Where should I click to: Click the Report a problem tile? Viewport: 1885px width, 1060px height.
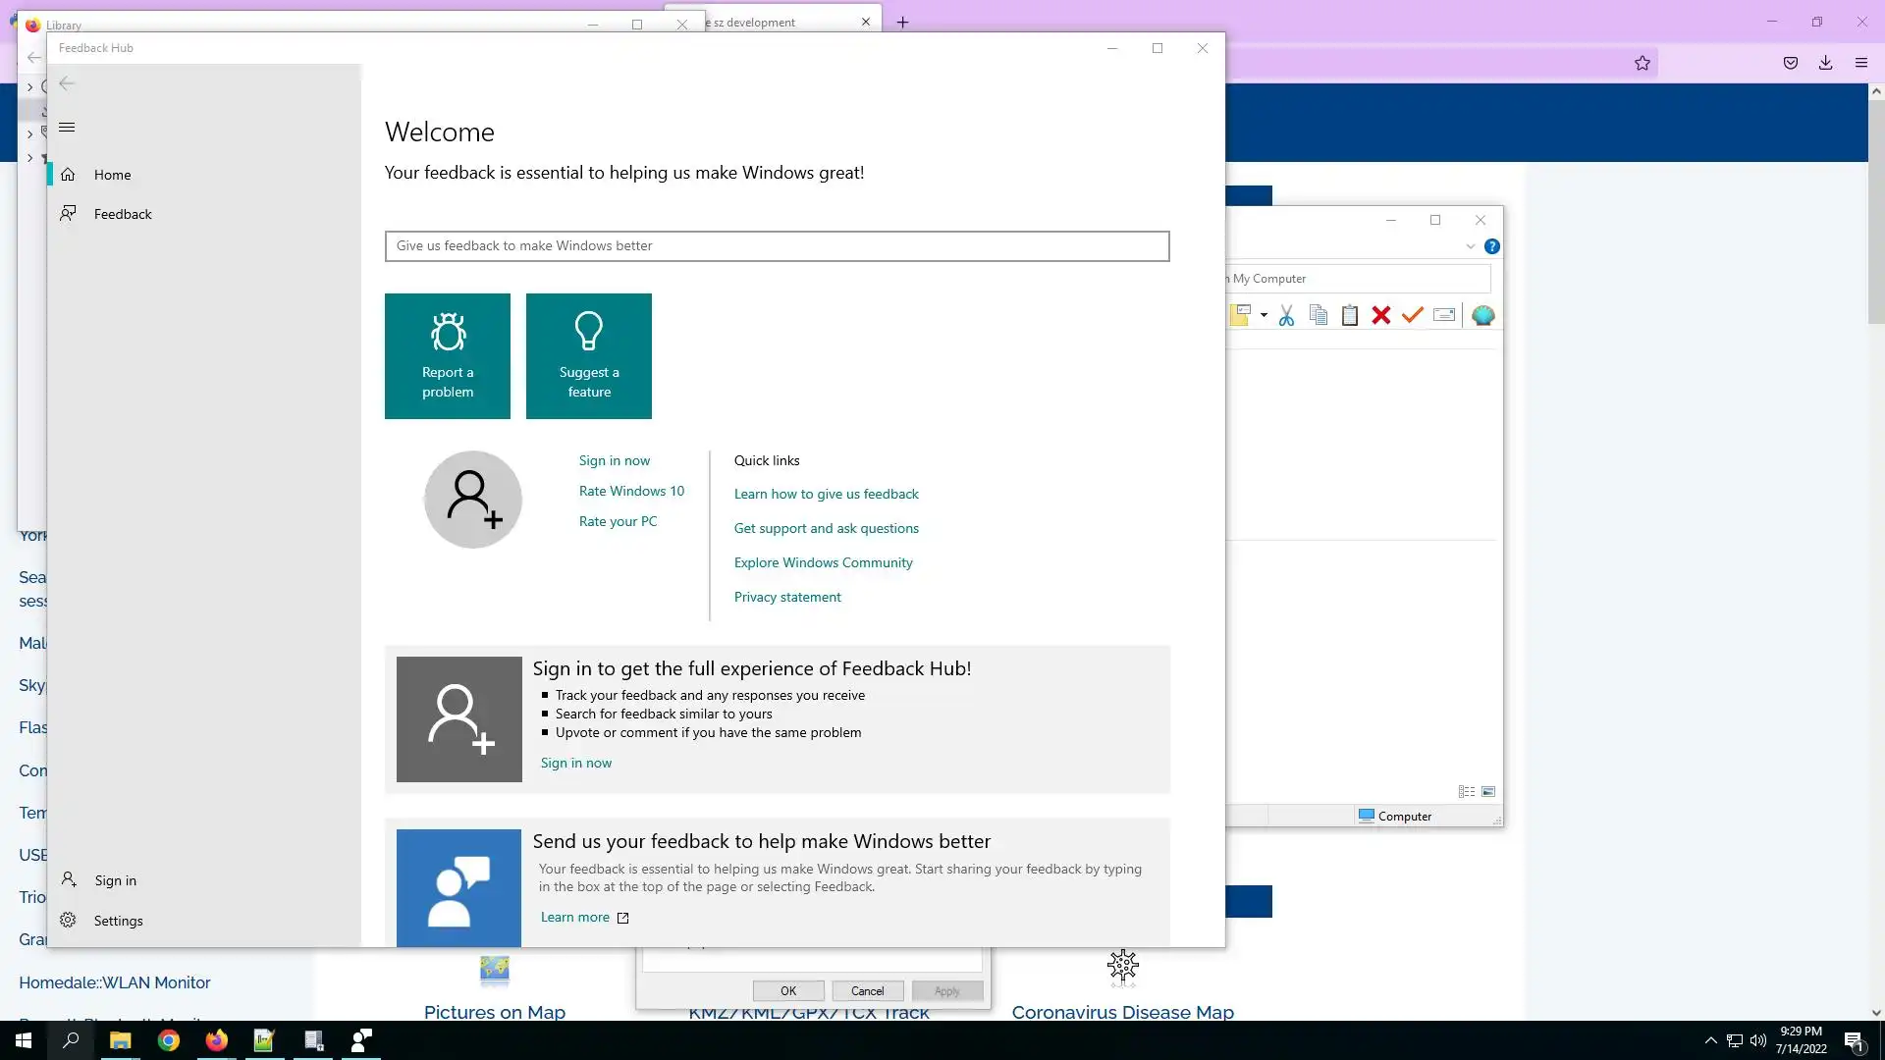coord(447,355)
